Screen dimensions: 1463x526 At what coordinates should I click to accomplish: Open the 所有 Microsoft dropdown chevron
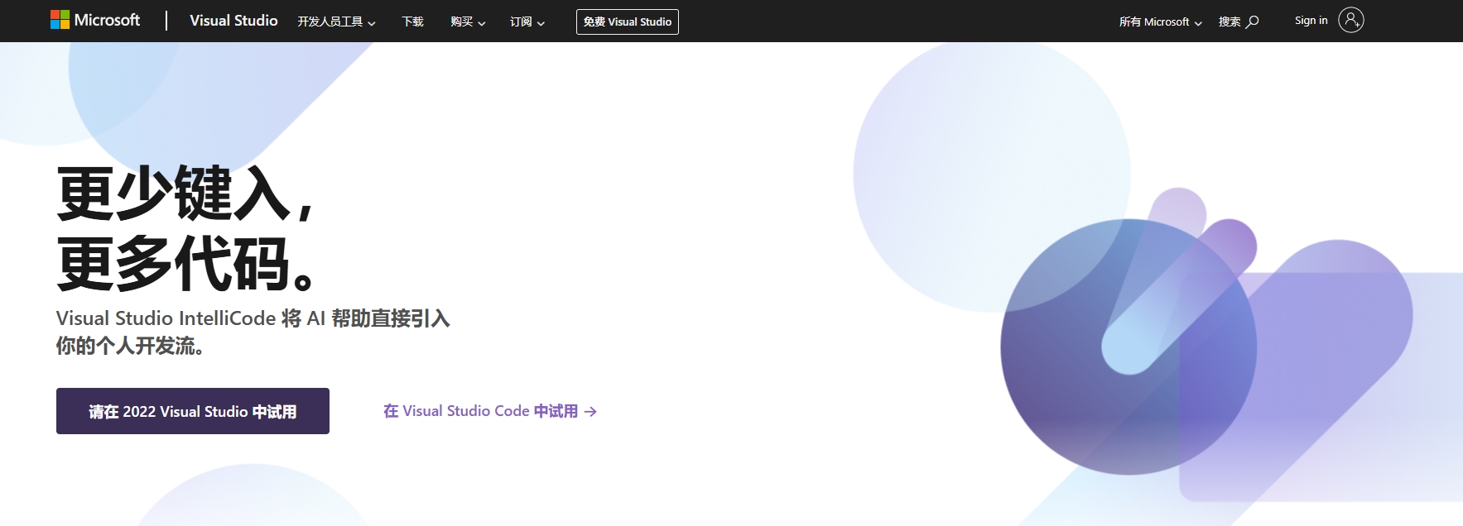(1198, 23)
